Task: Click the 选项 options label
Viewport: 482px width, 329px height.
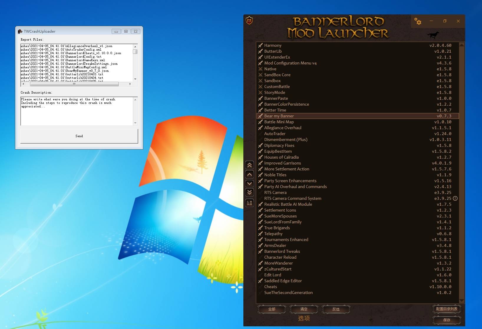Action: pos(304,318)
